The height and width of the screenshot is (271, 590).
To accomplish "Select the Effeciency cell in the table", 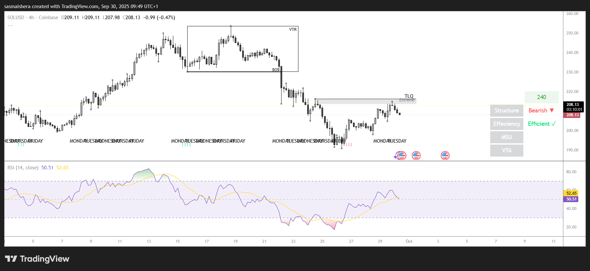I will coord(506,124).
